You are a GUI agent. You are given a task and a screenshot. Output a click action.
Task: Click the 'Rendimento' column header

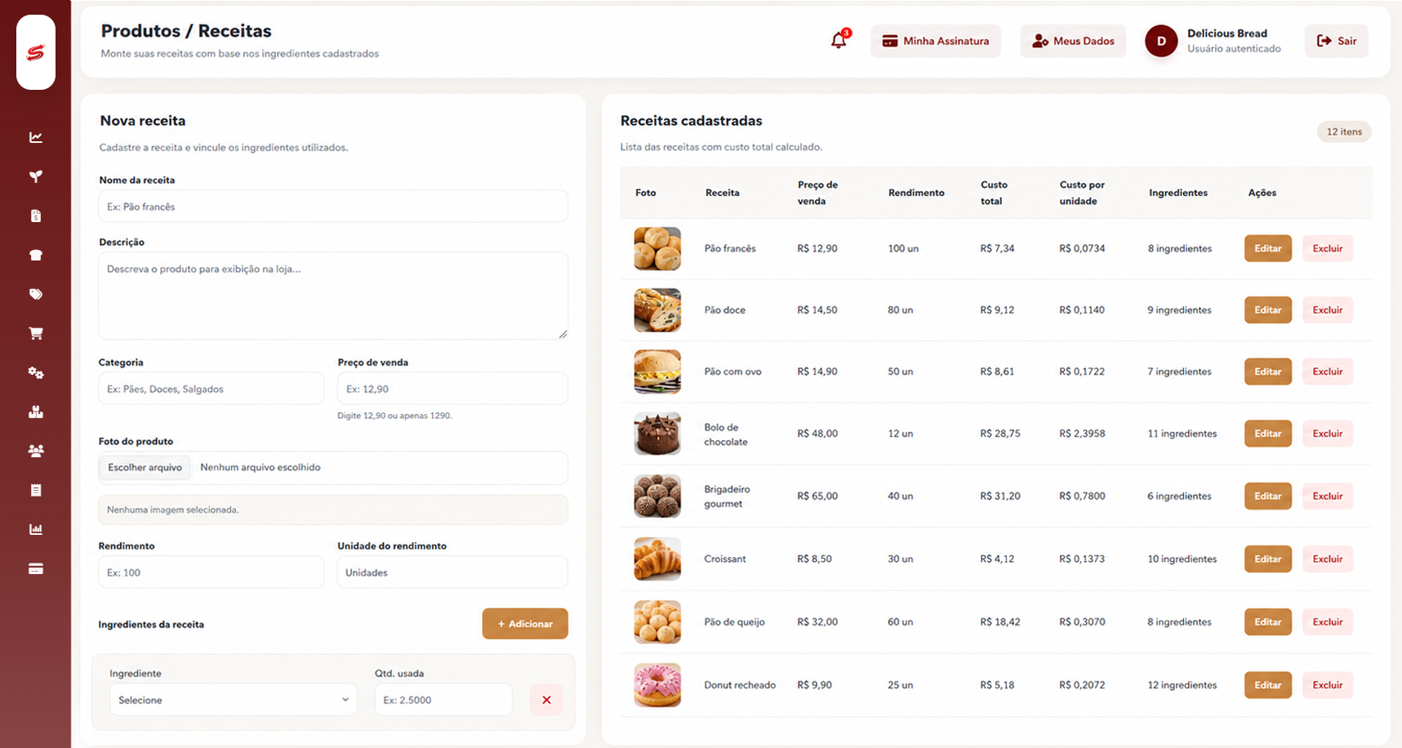[916, 193]
